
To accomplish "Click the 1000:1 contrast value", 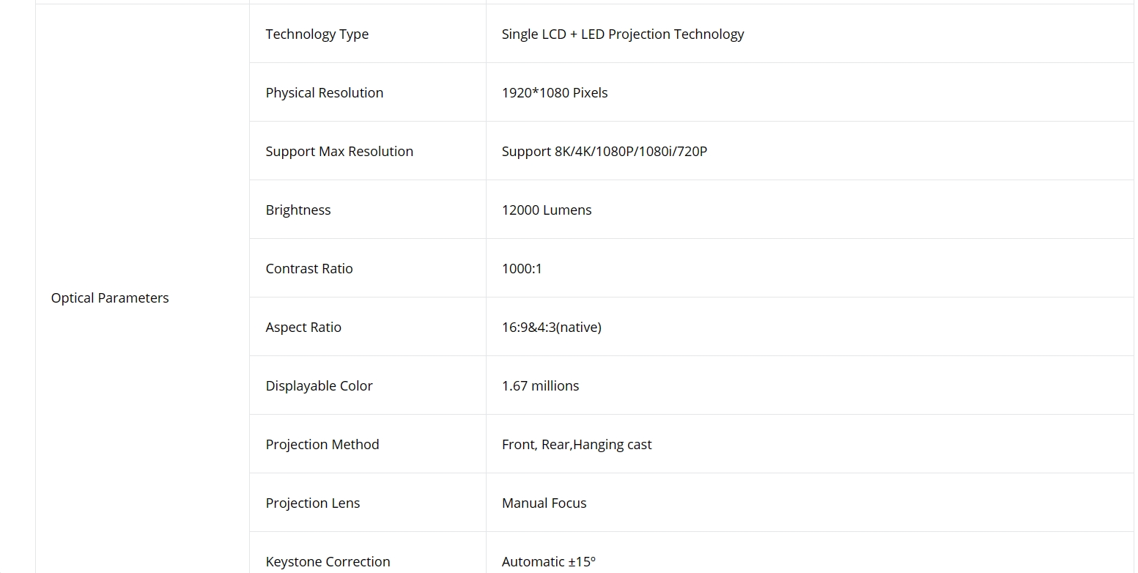I will click(x=522, y=269).
